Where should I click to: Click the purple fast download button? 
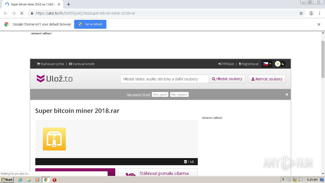75,172
